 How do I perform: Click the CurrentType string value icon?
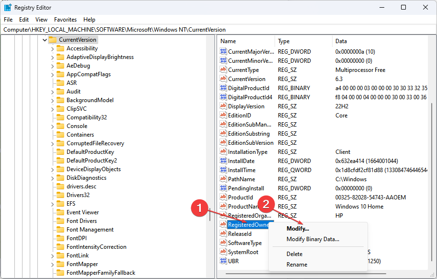click(223, 70)
